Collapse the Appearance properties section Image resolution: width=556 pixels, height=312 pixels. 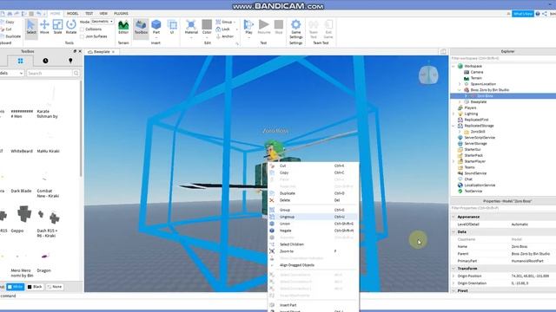453,217
